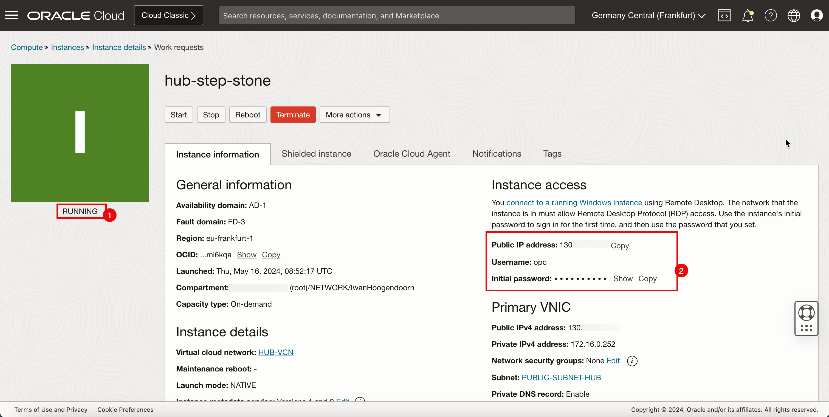
Task: Copy the initial password
Action: click(648, 278)
